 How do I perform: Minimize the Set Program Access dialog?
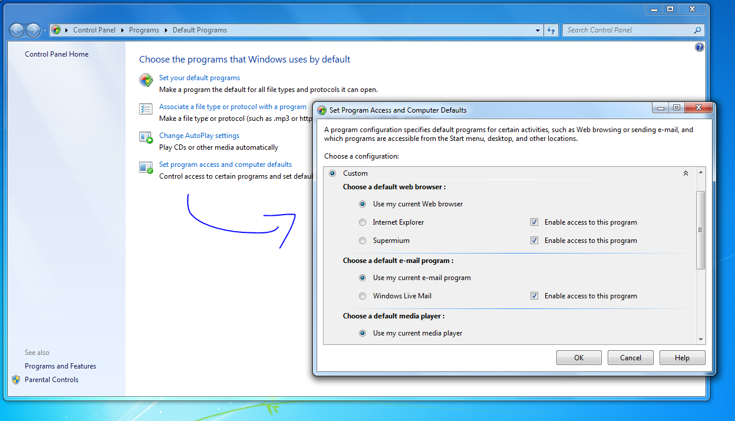661,108
